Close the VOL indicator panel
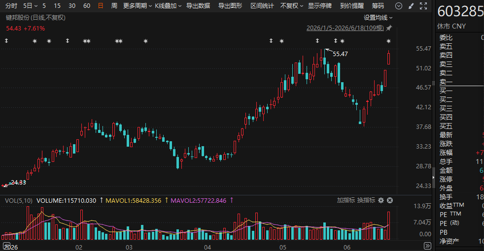The width and height of the screenshot is (484, 251). tap(390, 200)
